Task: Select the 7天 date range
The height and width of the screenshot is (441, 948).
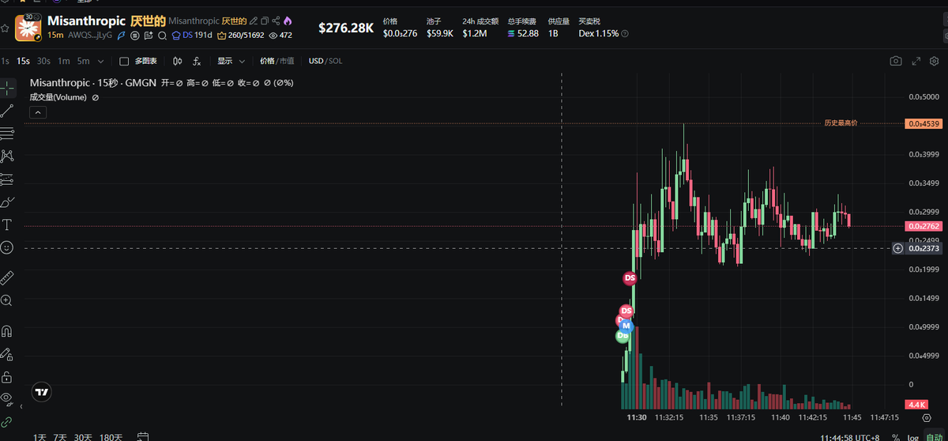Action: pyautogui.click(x=60, y=437)
